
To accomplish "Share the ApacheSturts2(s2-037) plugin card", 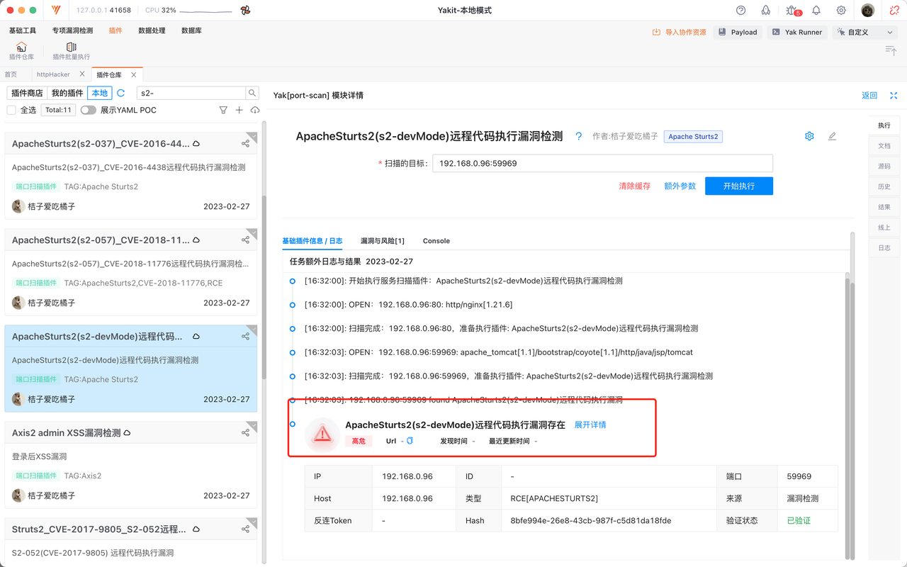I will 245,143.
